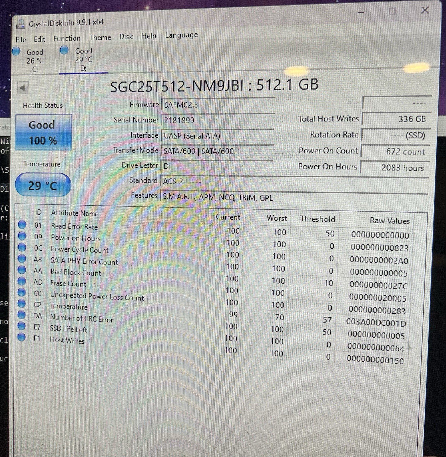This screenshot has width=446, height=457.
Task: Click status circle for Bad Block Count
Action: click(x=22, y=270)
